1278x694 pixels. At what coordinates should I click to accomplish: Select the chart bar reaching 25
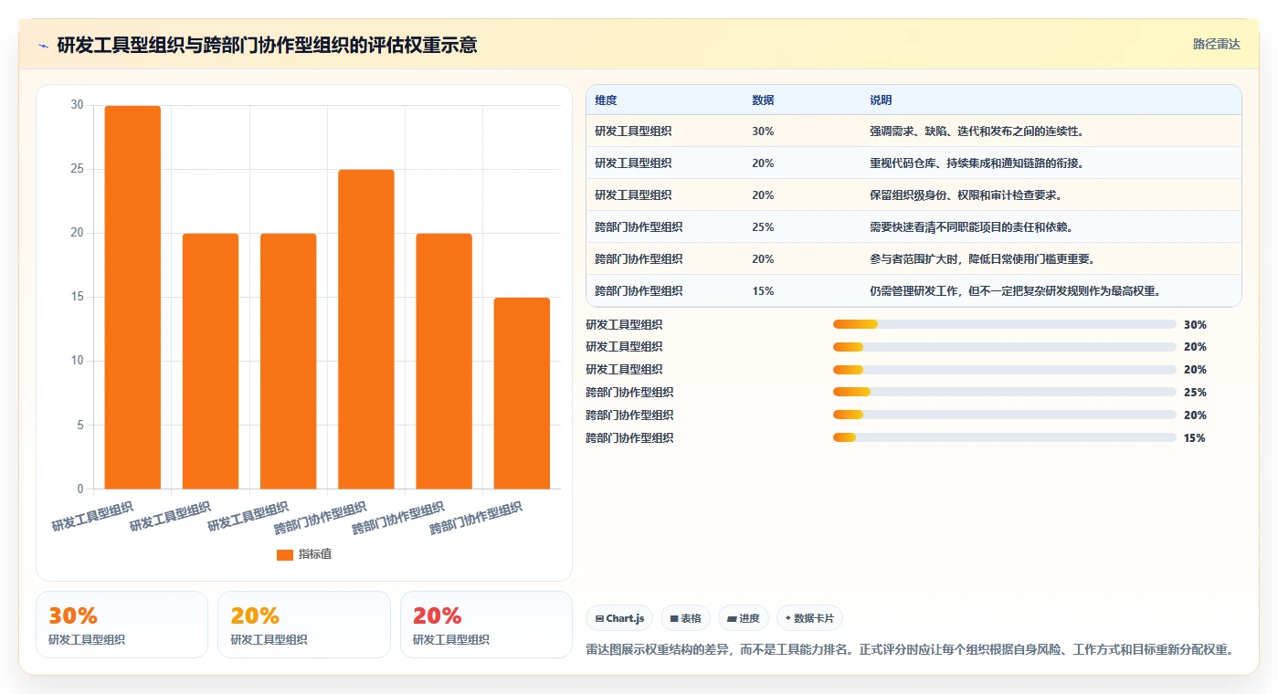pyautogui.click(x=366, y=329)
